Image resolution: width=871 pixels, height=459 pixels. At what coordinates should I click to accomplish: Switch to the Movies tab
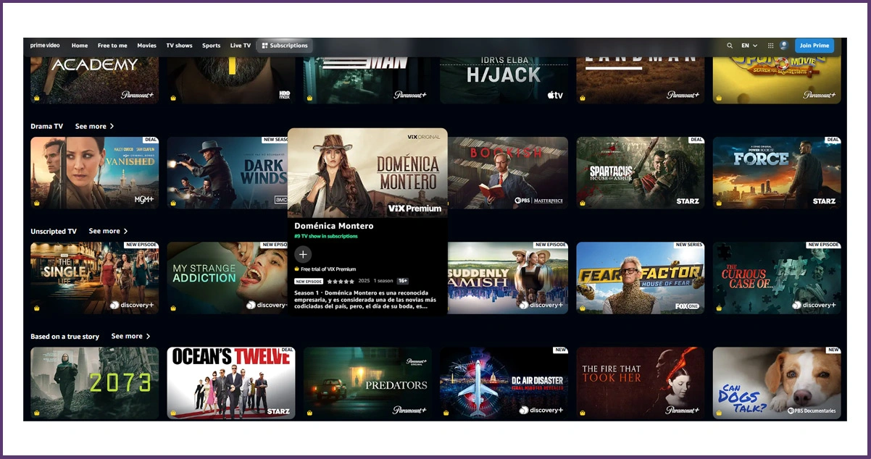[146, 45]
